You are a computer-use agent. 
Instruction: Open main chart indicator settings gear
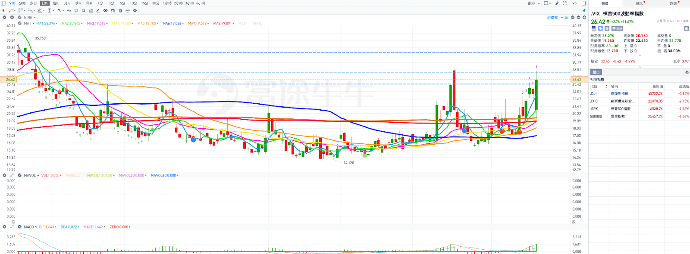pyautogui.click(x=4, y=17)
